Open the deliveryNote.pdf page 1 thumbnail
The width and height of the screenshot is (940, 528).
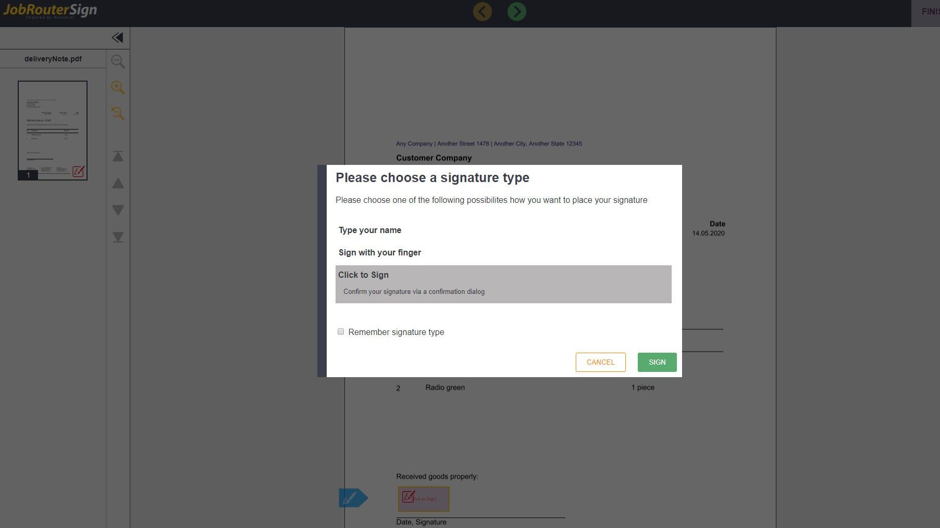click(53, 131)
